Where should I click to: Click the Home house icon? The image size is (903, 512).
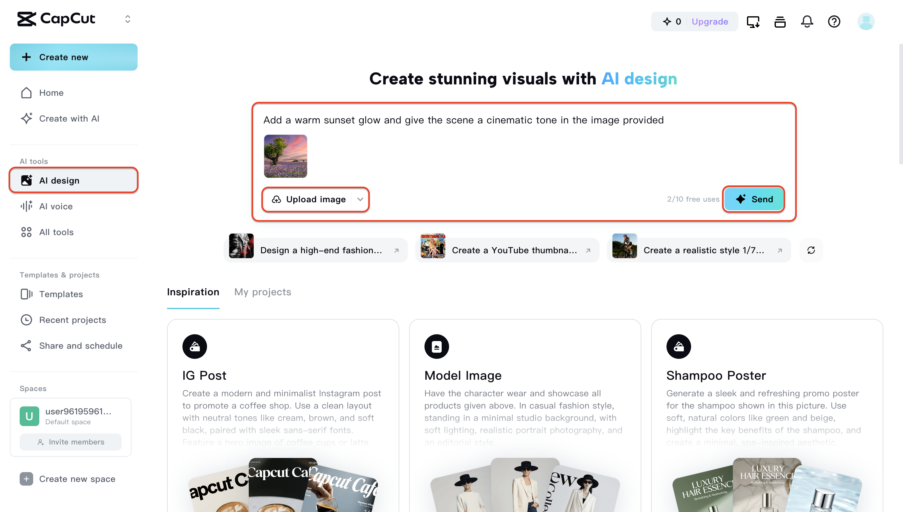point(26,93)
